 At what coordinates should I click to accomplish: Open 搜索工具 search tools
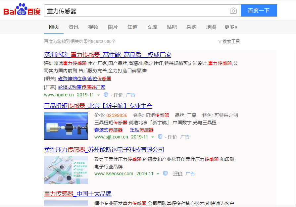(231, 41)
